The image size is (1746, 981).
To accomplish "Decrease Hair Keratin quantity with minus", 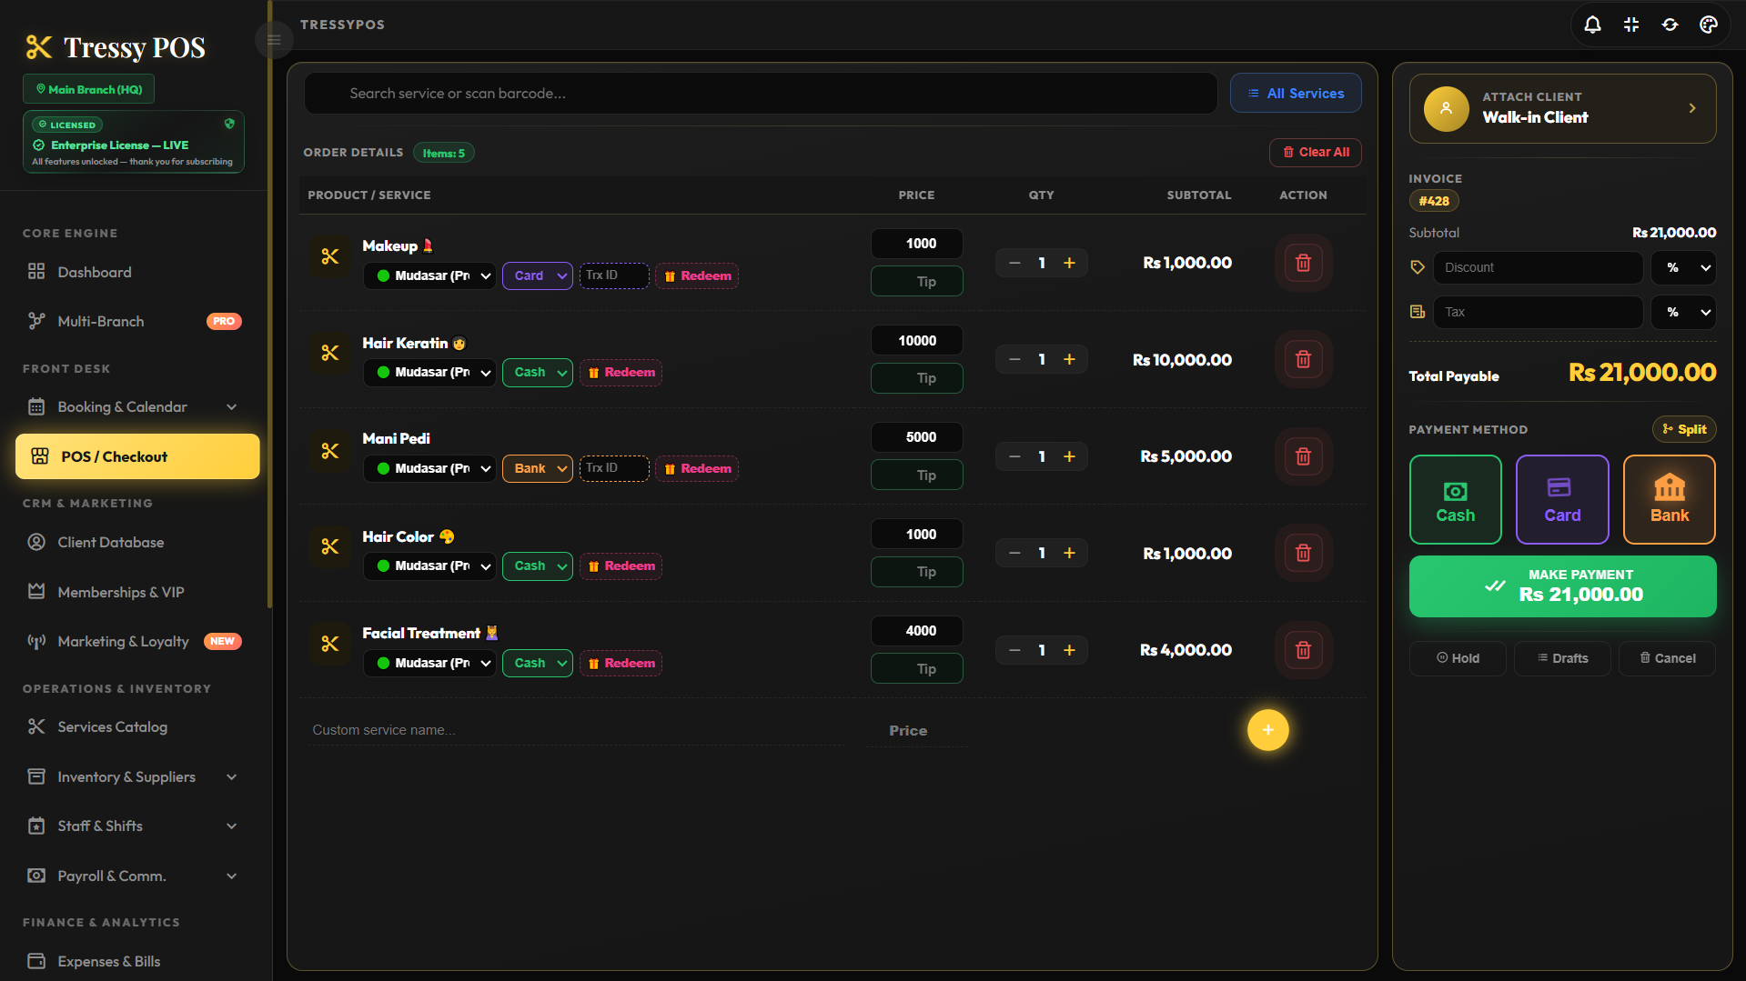I will (1014, 359).
